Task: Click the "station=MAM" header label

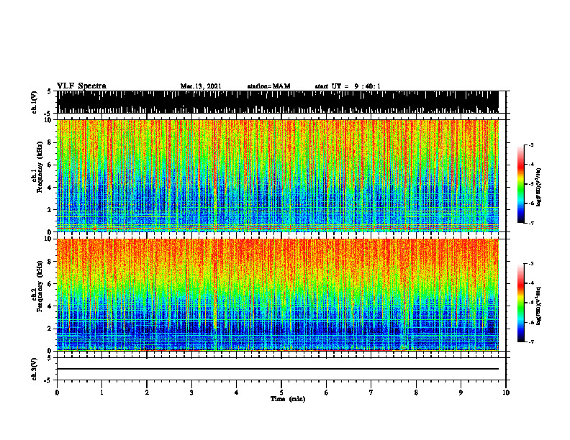Action: pos(268,86)
